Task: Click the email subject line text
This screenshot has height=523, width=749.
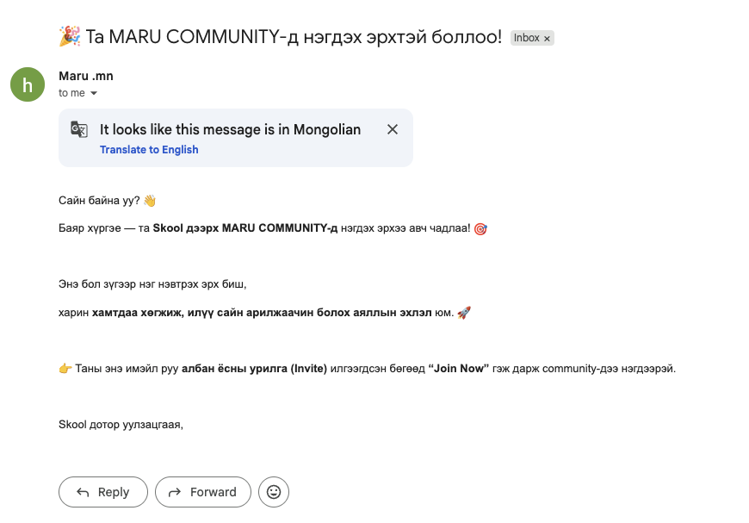Action: point(293,37)
